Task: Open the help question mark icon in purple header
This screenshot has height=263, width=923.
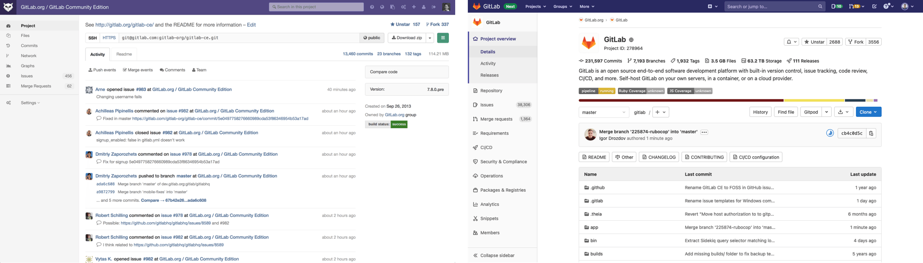Action: click(372, 7)
